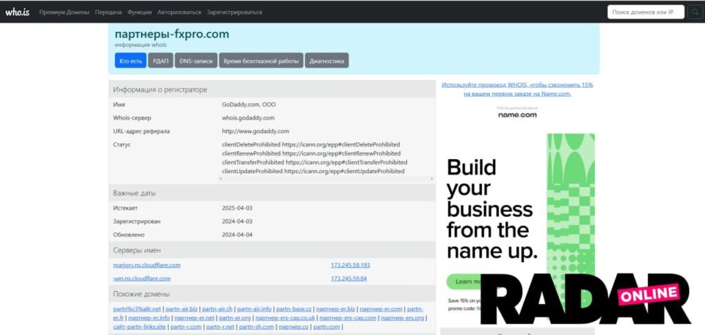Screen dimensions: 705x335
Task: Open the Диагностика tab
Action: [x=326, y=61]
